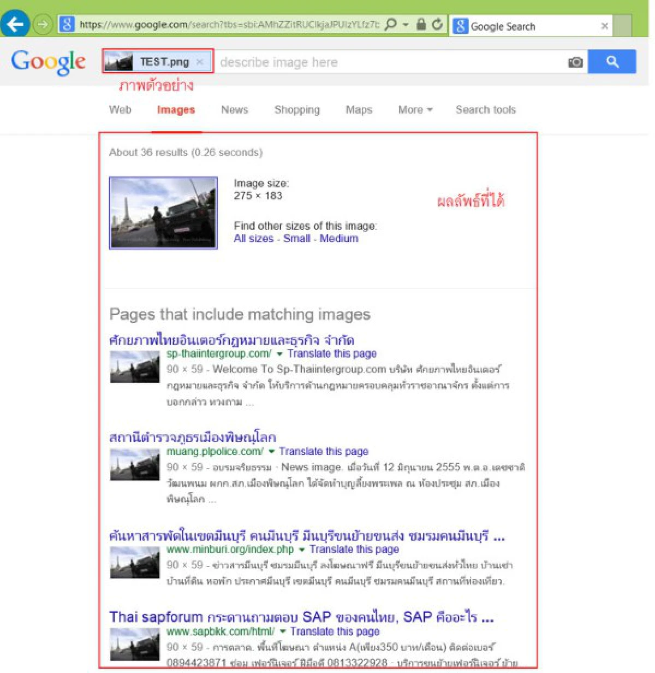Click the Google logo
Screen dimensions: 655x673
[x=49, y=62]
